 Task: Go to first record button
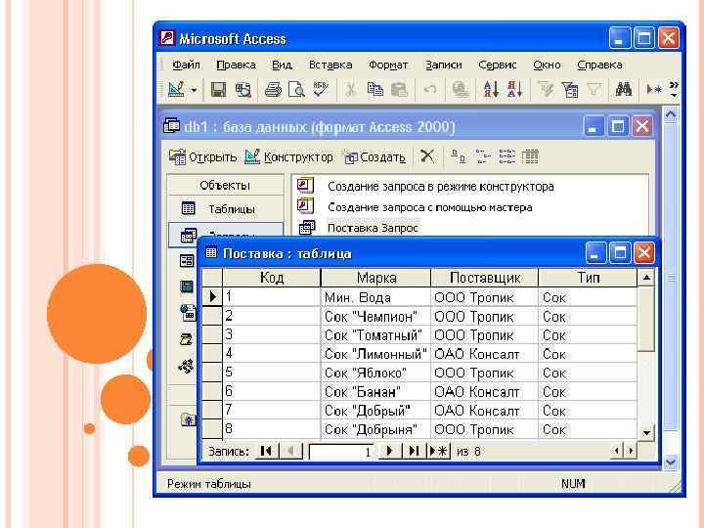tap(266, 451)
